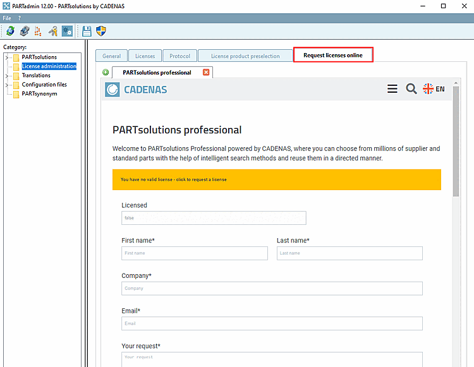Image resolution: width=474 pixels, height=367 pixels.
Task: Click the save floppy disk icon
Action: [87, 30]
